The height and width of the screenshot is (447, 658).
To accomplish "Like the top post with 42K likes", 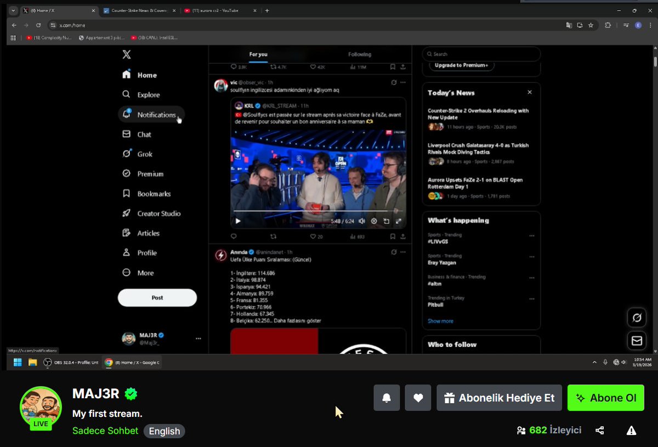I will 317,67.
